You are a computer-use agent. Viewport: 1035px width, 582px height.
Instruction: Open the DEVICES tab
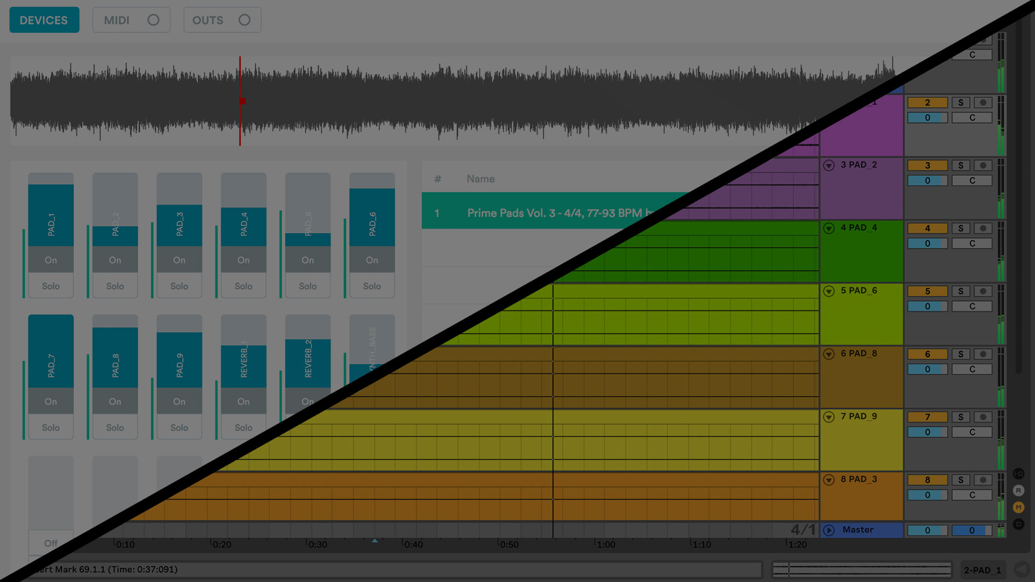click(x=44, y=20)
